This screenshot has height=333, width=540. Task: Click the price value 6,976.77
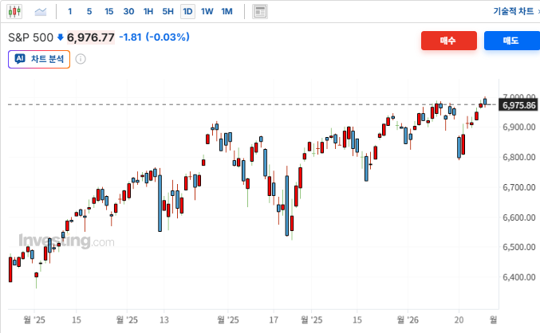point(91,37)
